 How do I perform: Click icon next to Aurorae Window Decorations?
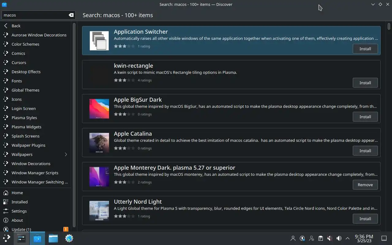pyautogui.click(x=6, y=35)
